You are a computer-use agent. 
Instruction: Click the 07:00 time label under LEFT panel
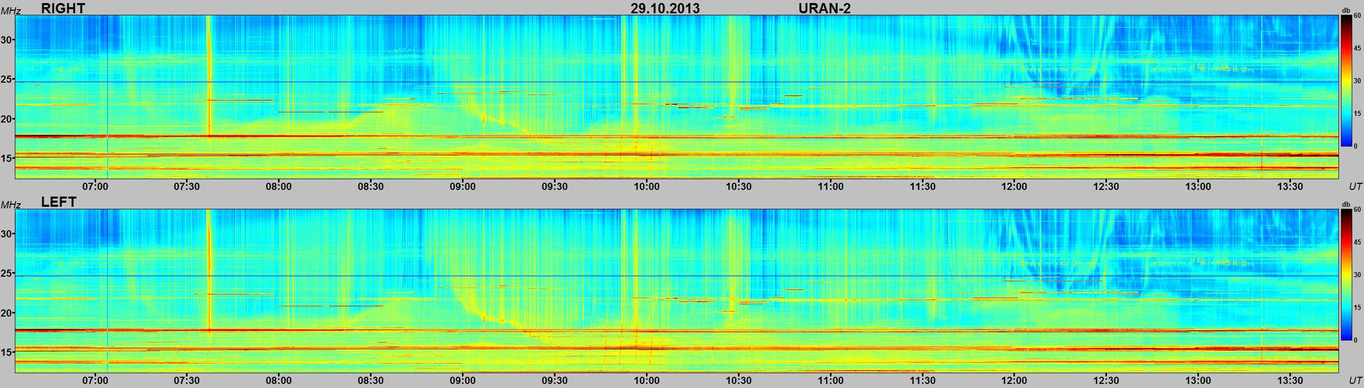pos(95,380)
